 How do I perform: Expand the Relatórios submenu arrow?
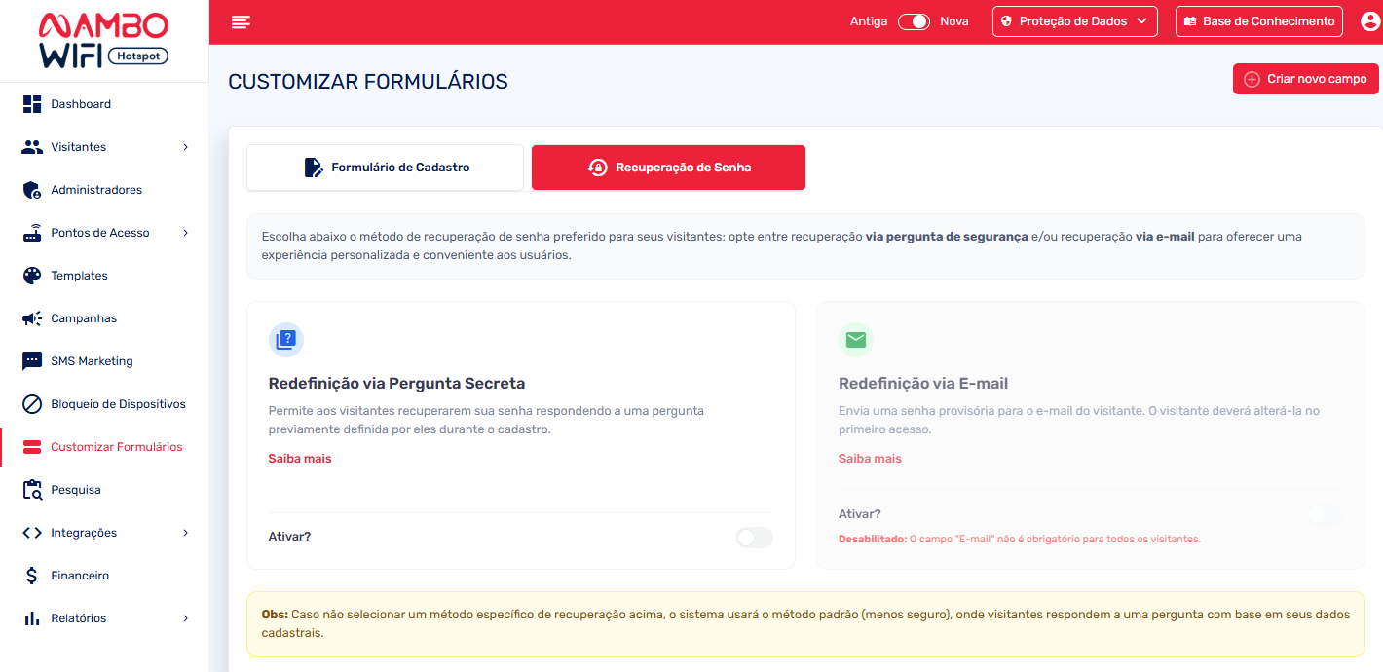(x=185, y=618)
